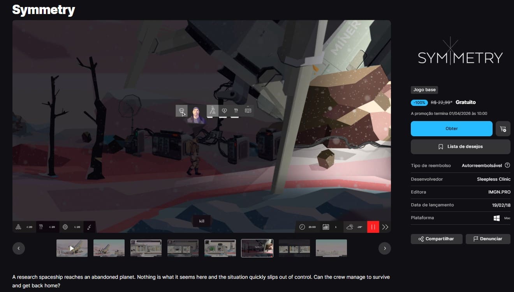514x292 pixels.
Task: Click the Windows platform icon
Action: [496, 218]
